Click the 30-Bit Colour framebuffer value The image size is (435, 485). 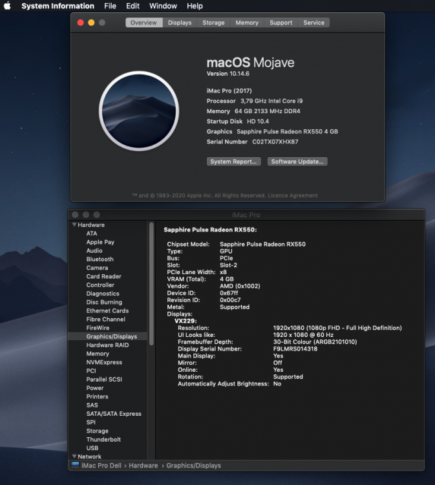click(x=315, y=342)
